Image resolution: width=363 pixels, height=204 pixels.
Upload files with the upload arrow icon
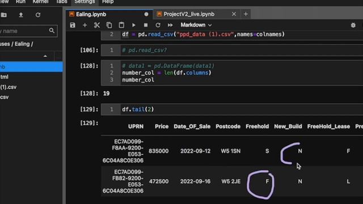point(21,15)
